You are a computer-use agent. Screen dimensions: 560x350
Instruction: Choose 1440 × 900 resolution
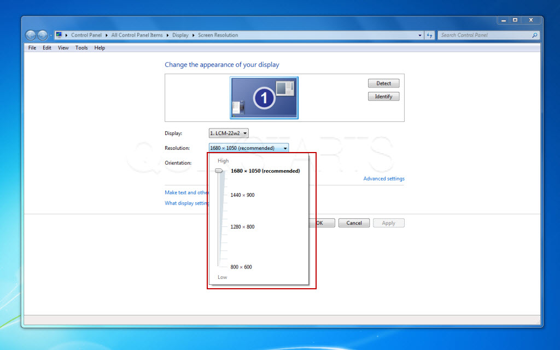click(x=242, y=195)
